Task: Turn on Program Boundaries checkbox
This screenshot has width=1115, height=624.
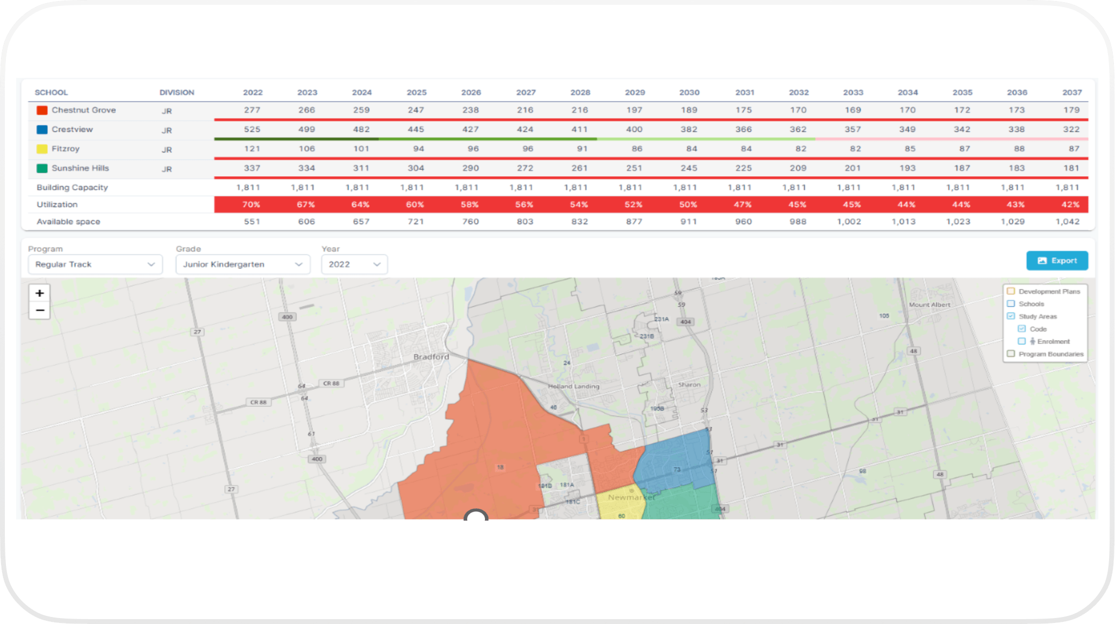Action: [1011, 354]
